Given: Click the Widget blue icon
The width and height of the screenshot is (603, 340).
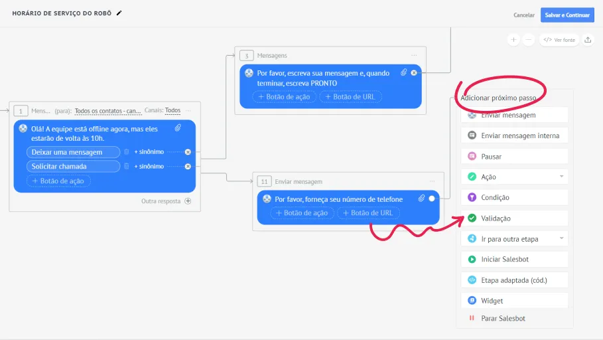Looking at the screenshot, I should [472, 300].
